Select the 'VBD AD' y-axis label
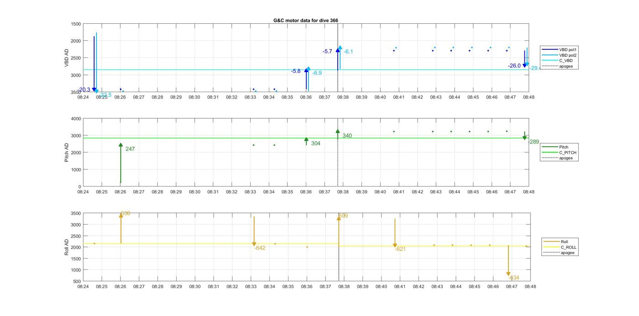Screen dimensions: 639x316 [66, 58]
